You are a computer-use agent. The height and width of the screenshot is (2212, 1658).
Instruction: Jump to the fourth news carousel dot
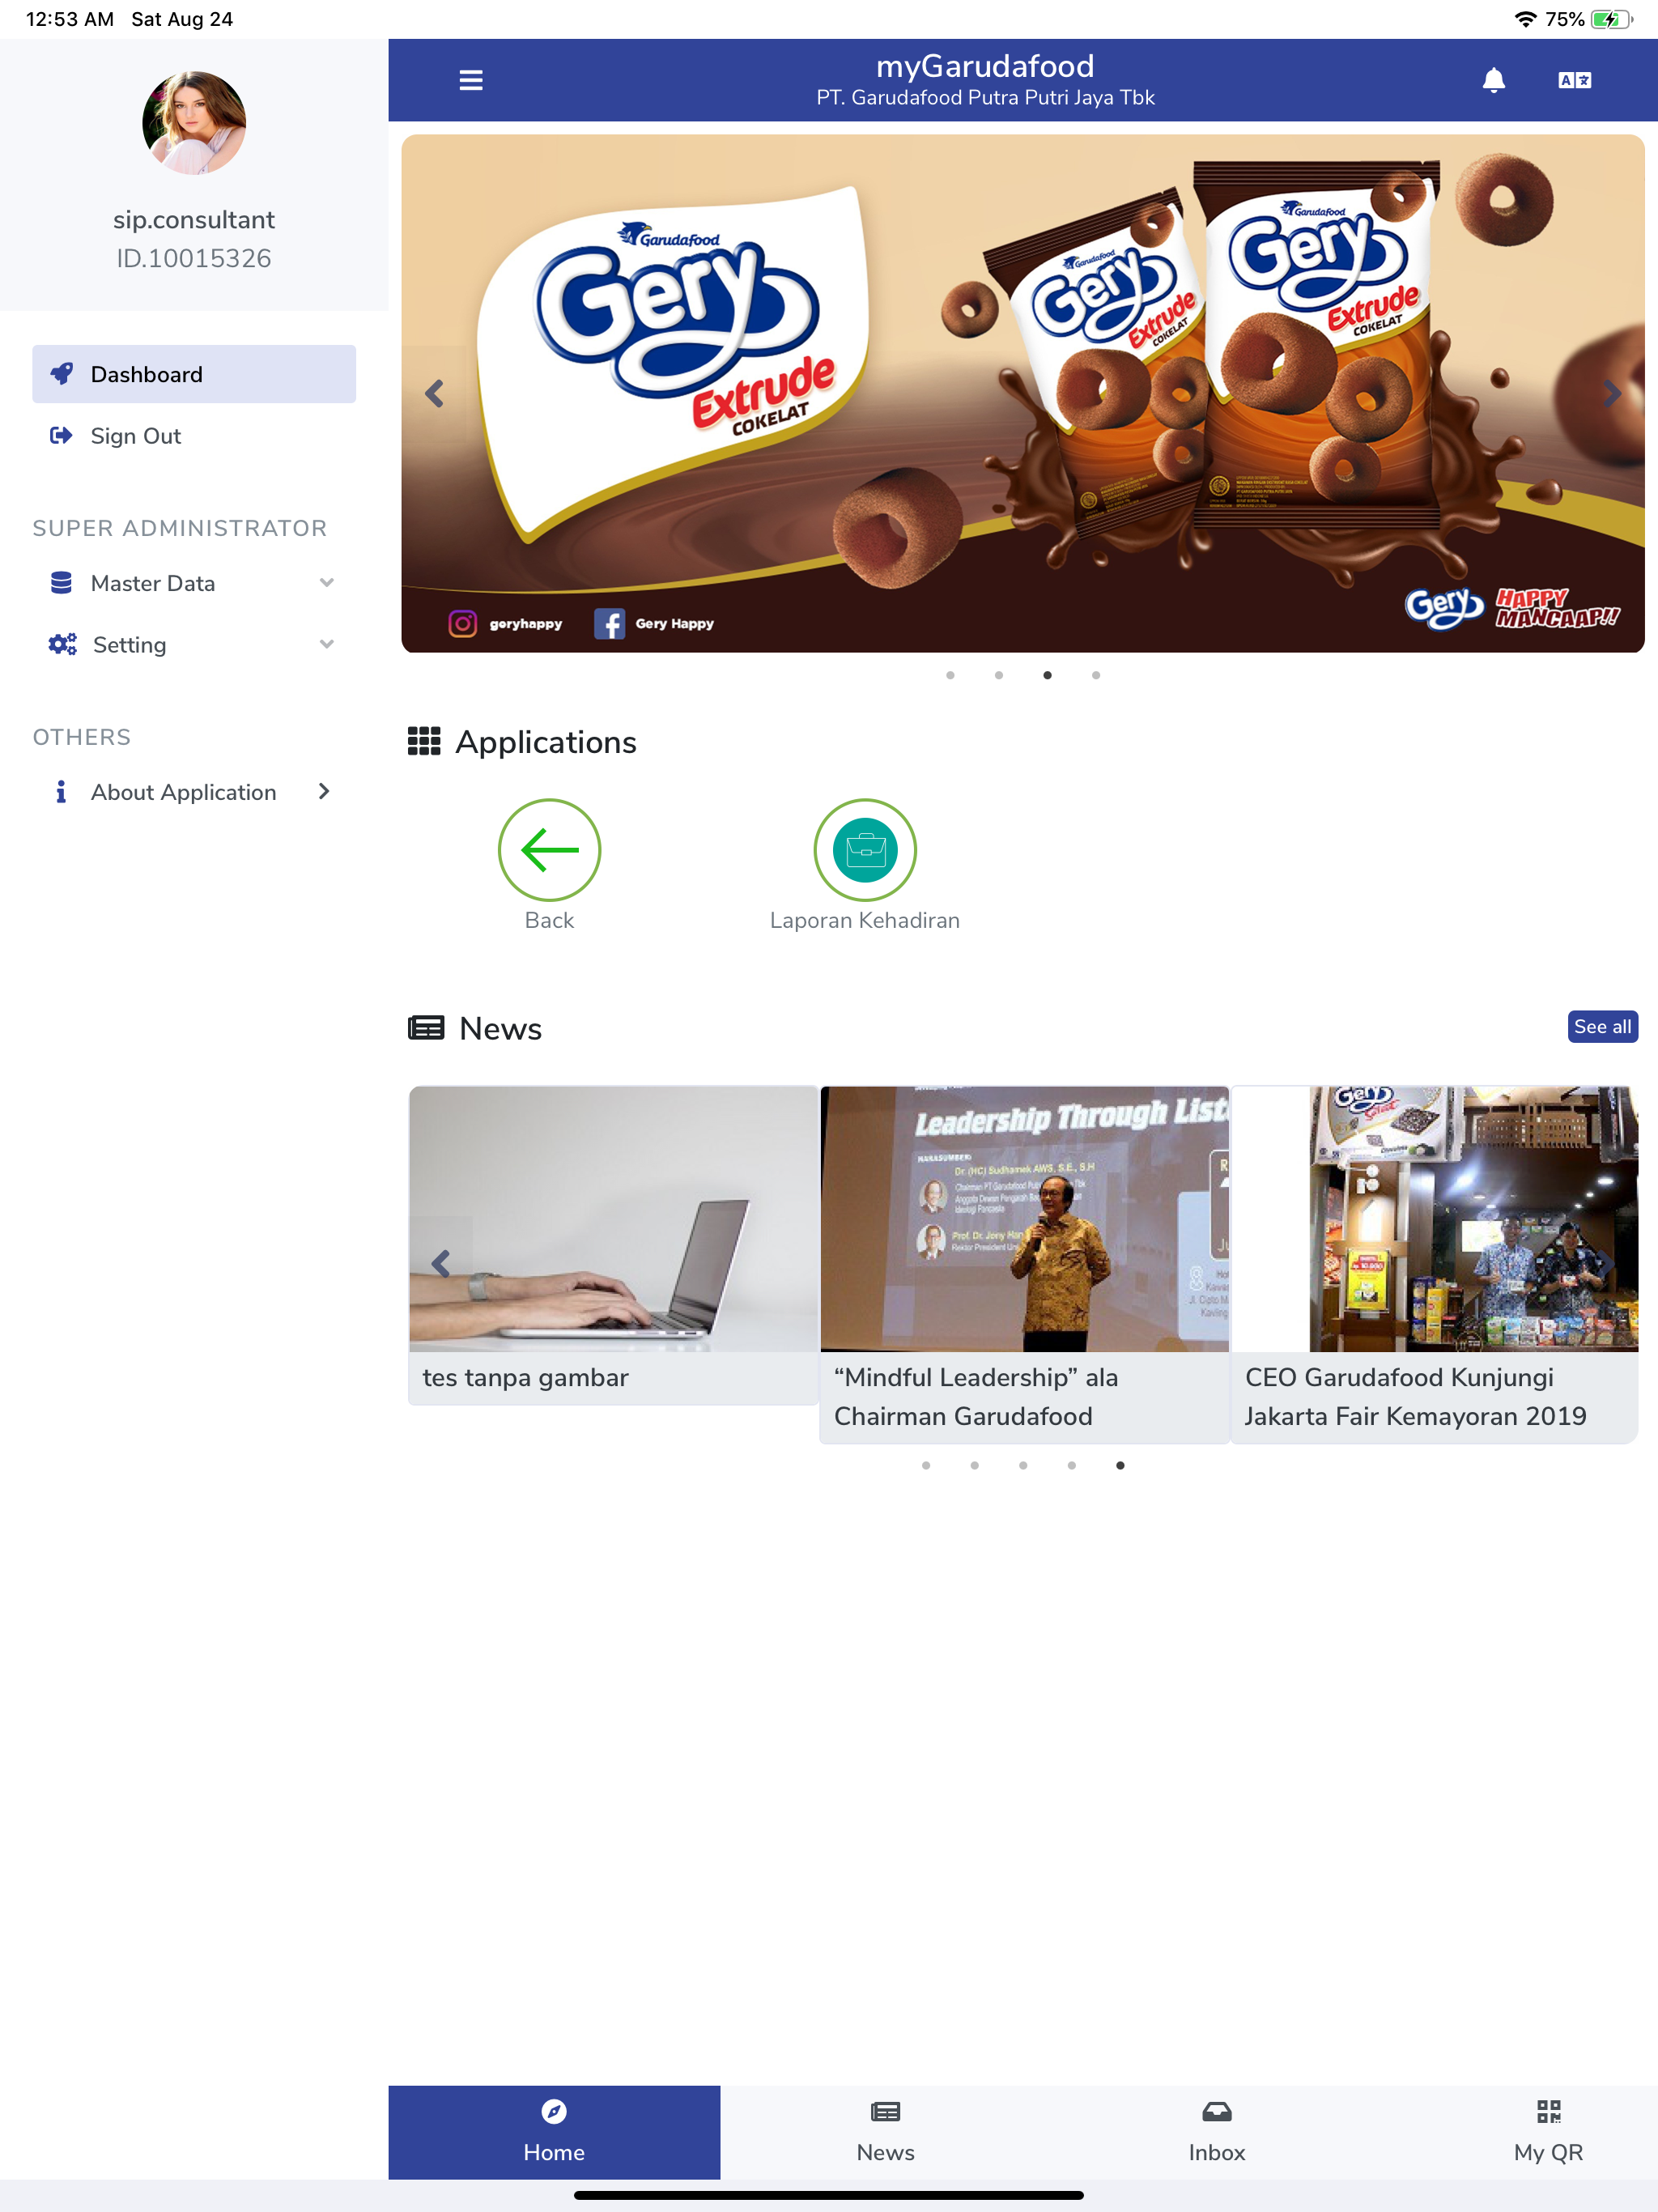click(1072, 1466)
